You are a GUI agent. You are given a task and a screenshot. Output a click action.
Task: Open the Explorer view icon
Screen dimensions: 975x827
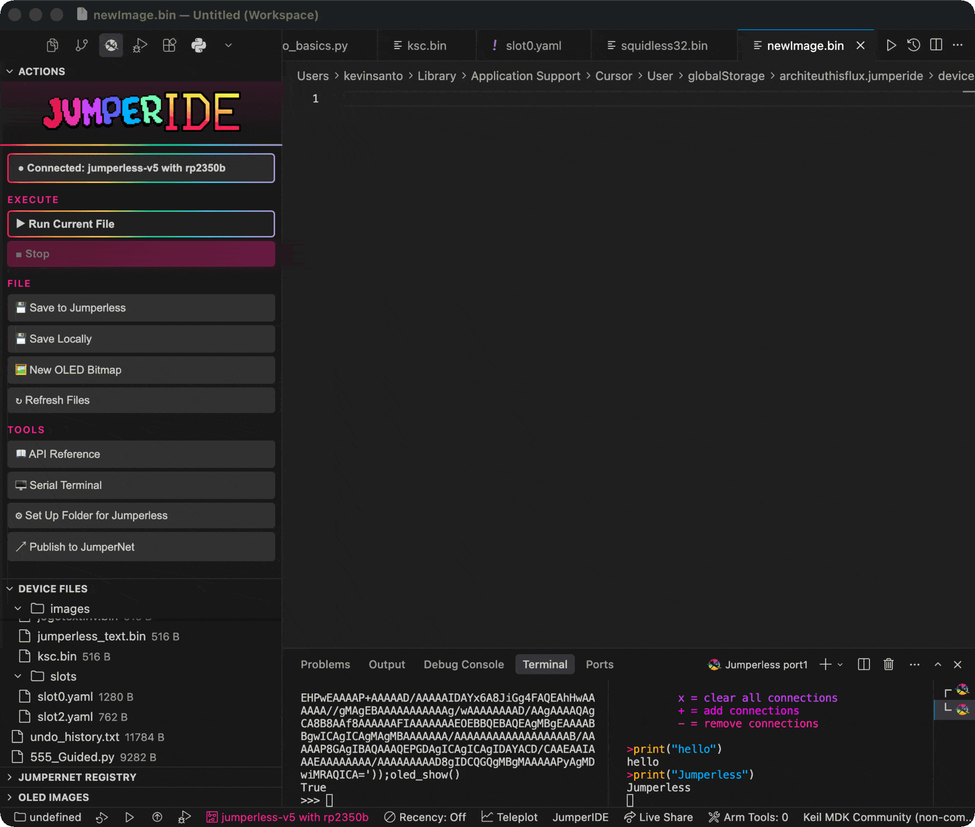pyautogui.click(x=52, y=46)
